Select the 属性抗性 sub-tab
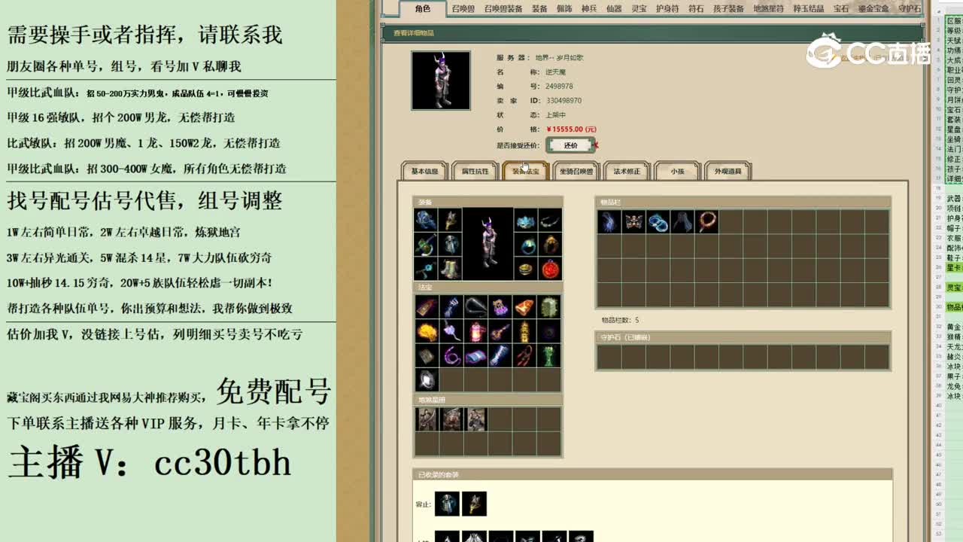963x542 pixels. point(475,171)
